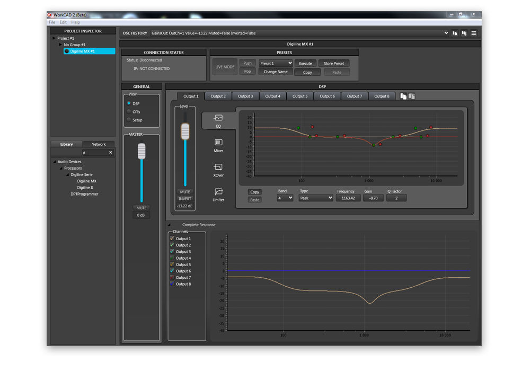Switch to the Output 5 tab
The image size is (530, 371).
tap(300, 96)
